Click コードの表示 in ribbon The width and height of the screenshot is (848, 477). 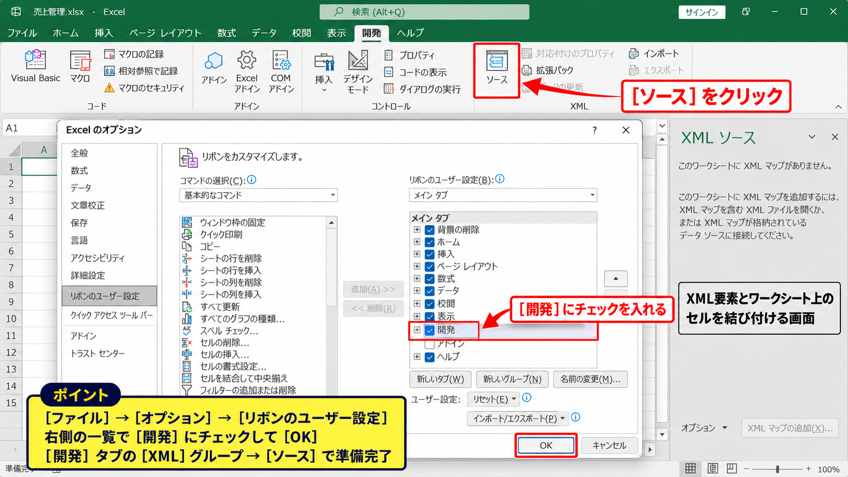tap(415, 72)
